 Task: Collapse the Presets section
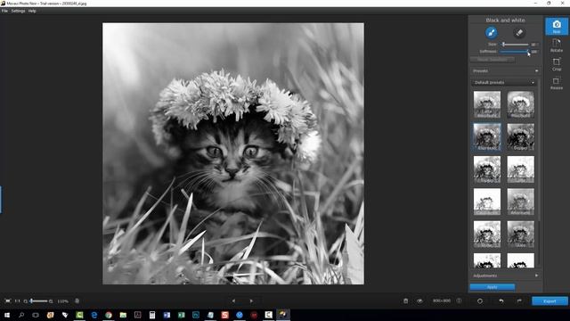click(x=505, y=71)
